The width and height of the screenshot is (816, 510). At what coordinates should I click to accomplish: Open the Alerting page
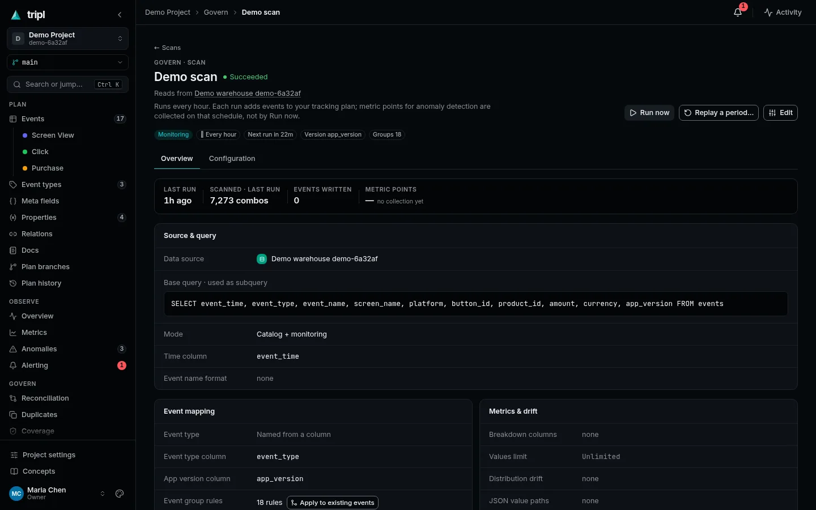[67, 365]
